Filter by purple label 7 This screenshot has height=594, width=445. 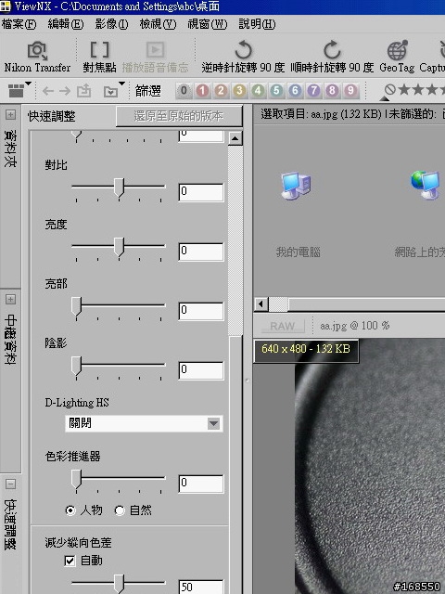[313, 91]
